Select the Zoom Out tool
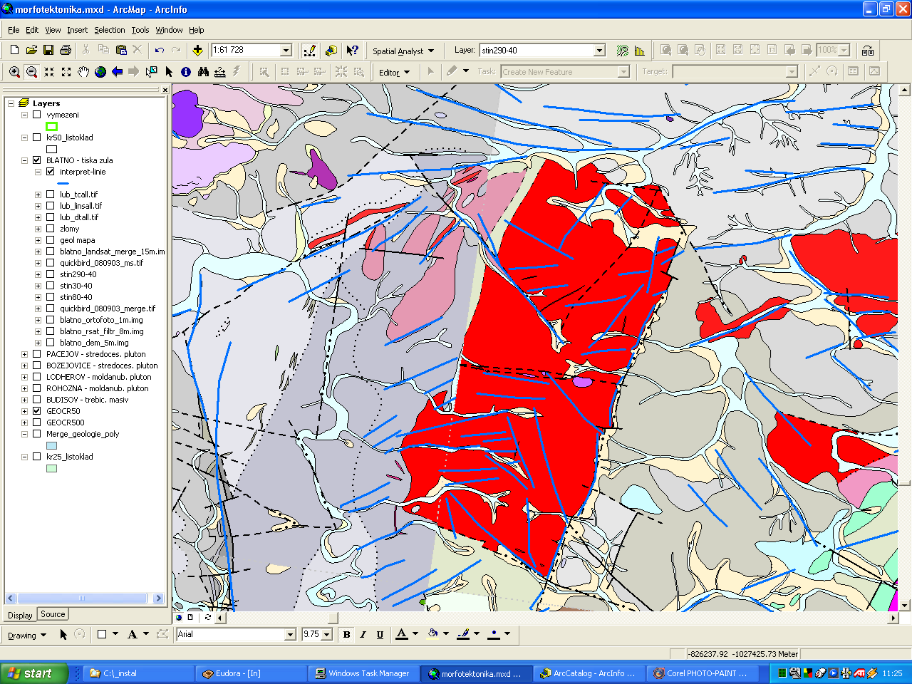This screenshot has width=912, height=684. coord(31,72)
